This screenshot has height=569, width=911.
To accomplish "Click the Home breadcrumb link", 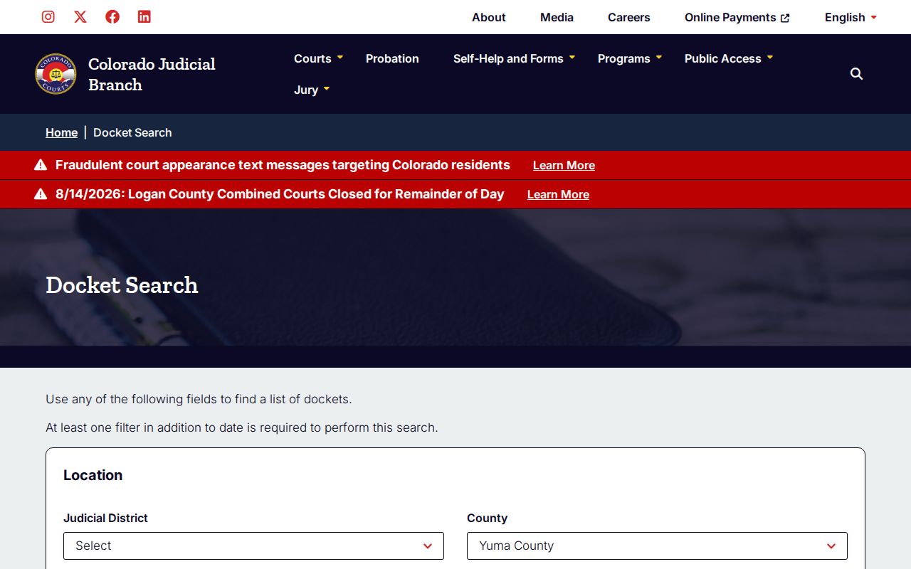I will coord(61,132).
